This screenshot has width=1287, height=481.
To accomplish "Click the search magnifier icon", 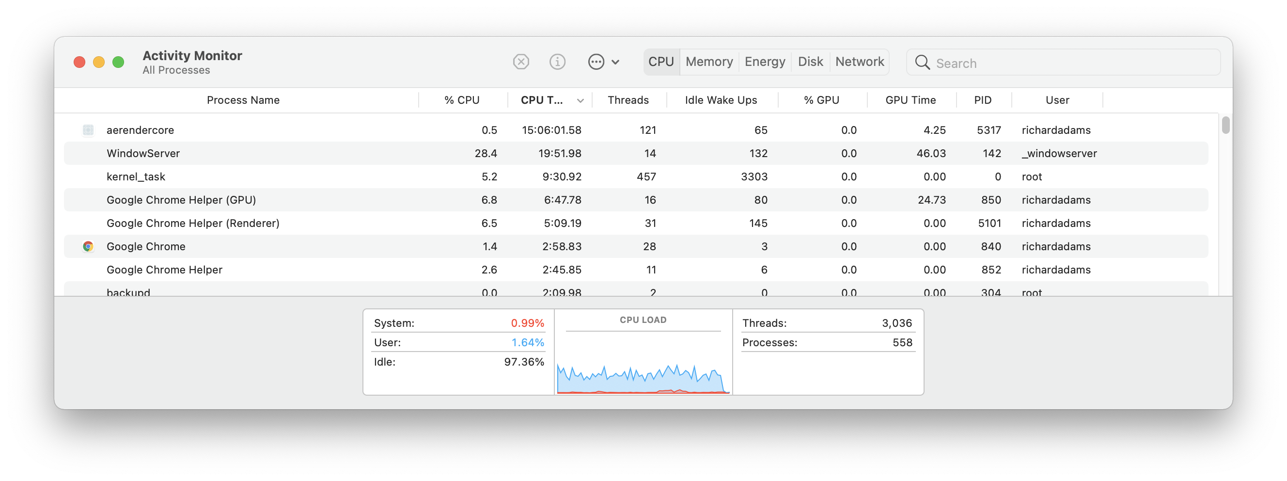I will [922, 63].
